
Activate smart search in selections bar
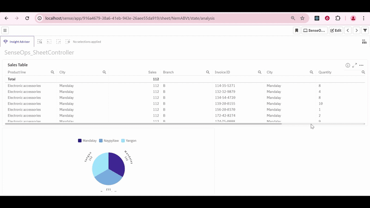40,42
